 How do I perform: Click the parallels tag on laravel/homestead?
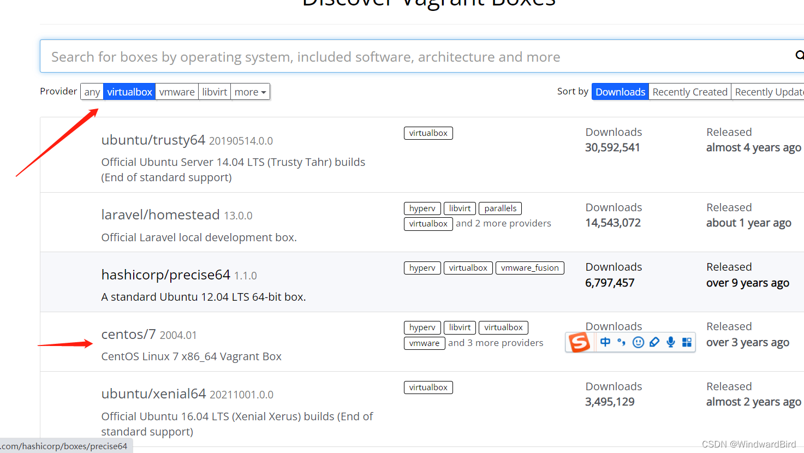pyautogui.click(x=501, y=208)
